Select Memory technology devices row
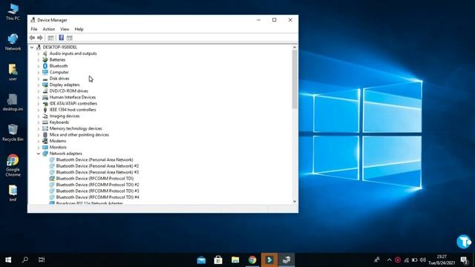The image size is (475, 267). point(76,128)
